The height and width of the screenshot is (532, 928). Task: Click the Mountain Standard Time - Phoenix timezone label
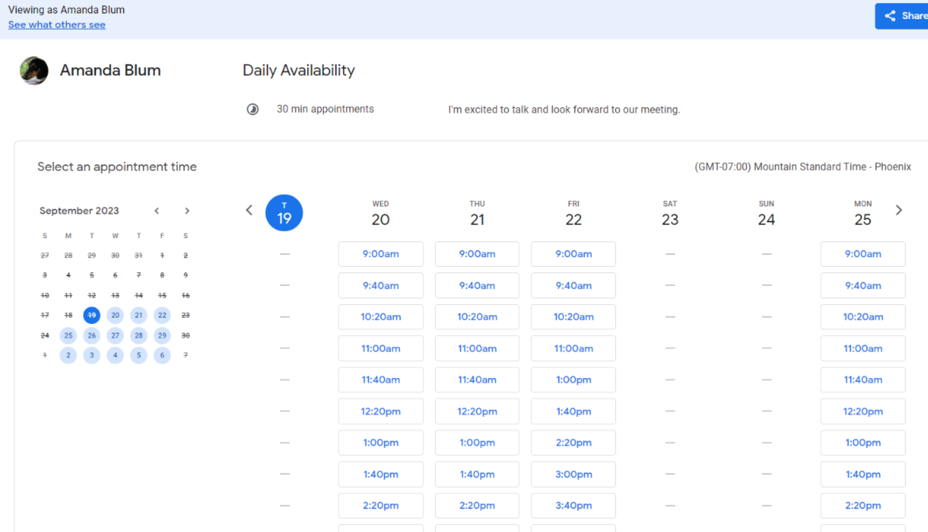pyautogui.click(x=803, y=167)
